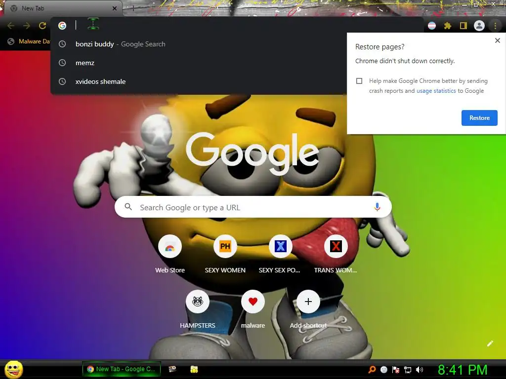Open Chrome's three-dot menu
This screenshot has height=379, width=506.
point(495,26)
